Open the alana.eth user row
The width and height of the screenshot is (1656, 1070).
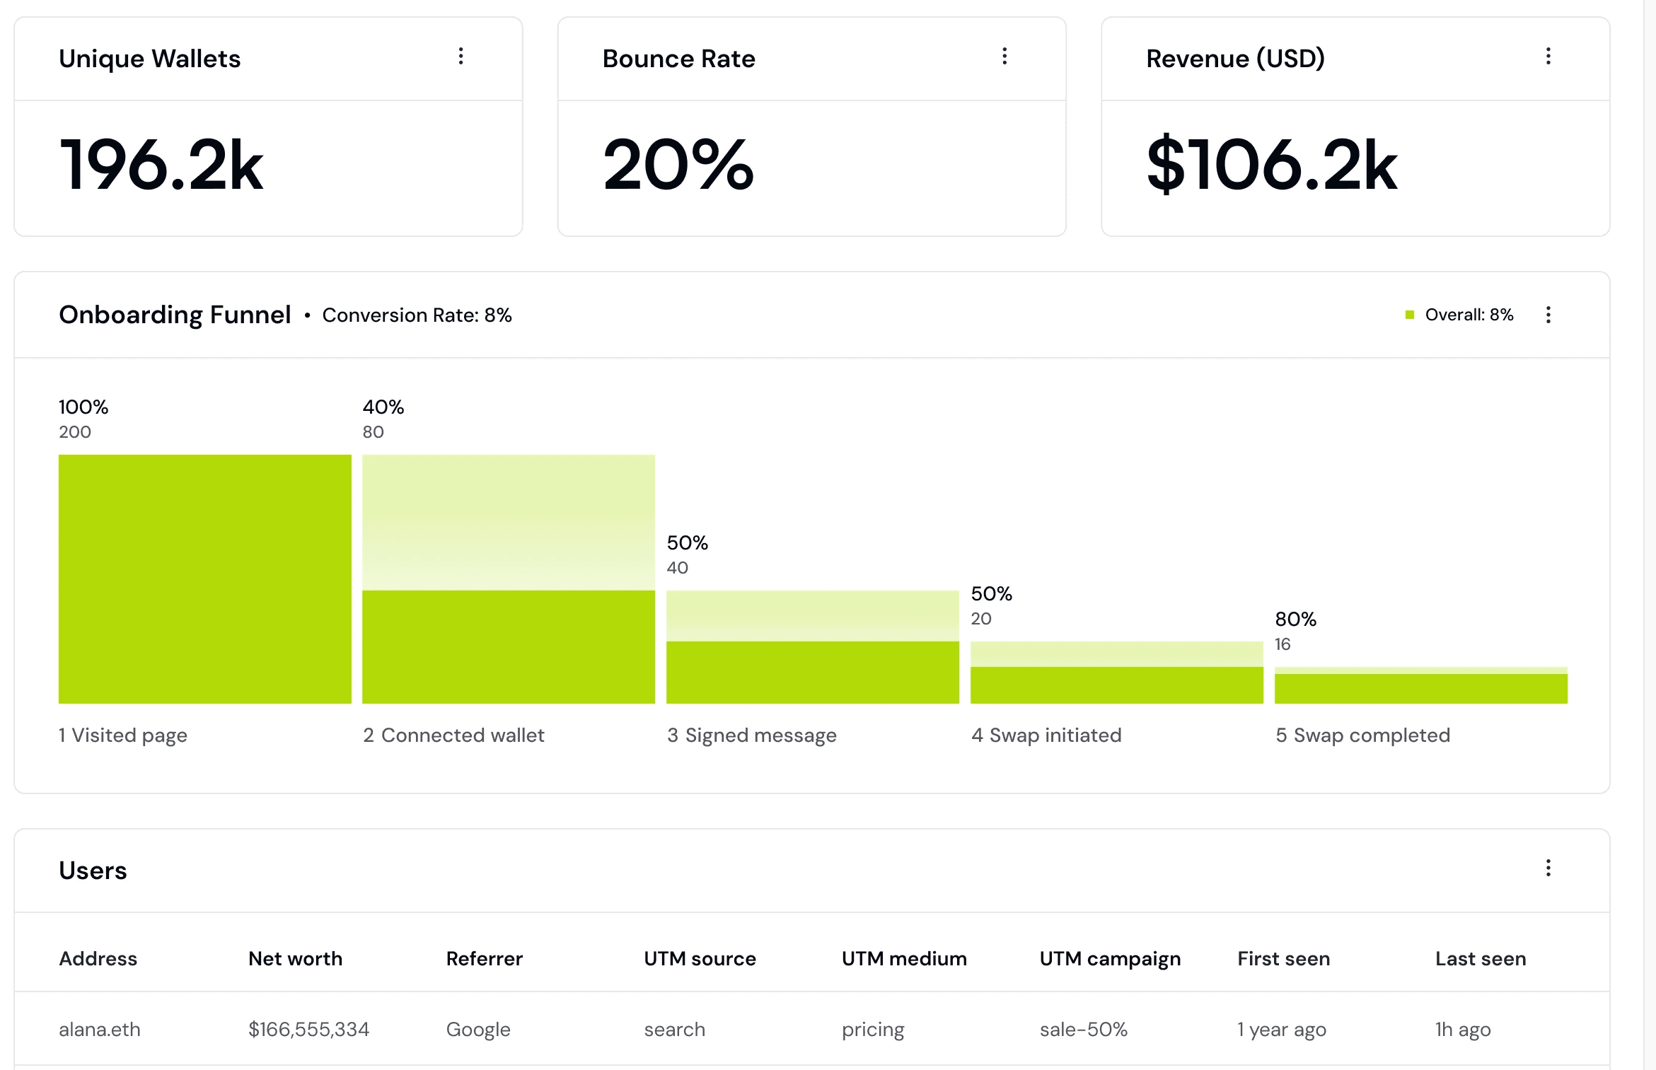point(812,1029)
